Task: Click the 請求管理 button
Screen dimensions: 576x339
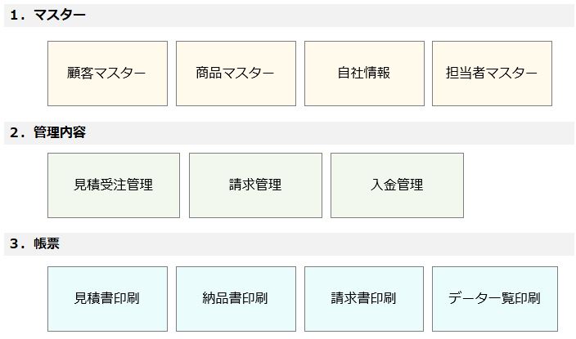Action: coord(255,185)
